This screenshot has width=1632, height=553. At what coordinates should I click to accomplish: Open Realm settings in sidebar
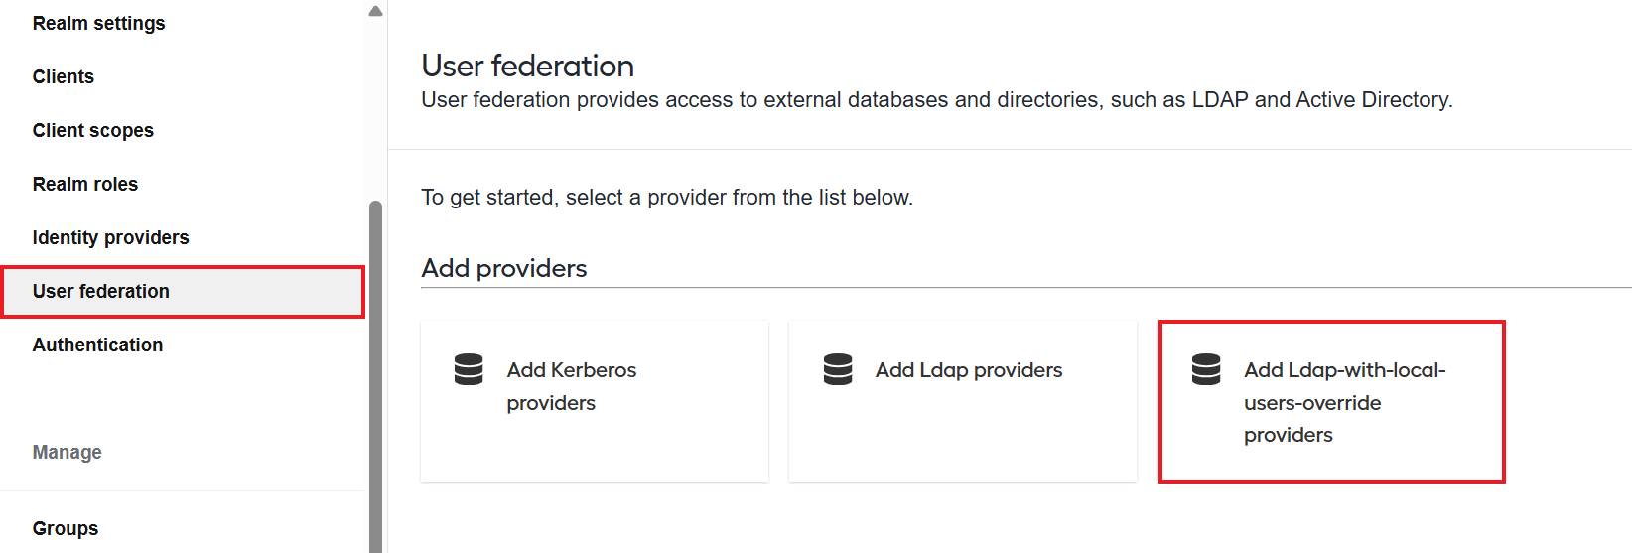pos(99,23)
